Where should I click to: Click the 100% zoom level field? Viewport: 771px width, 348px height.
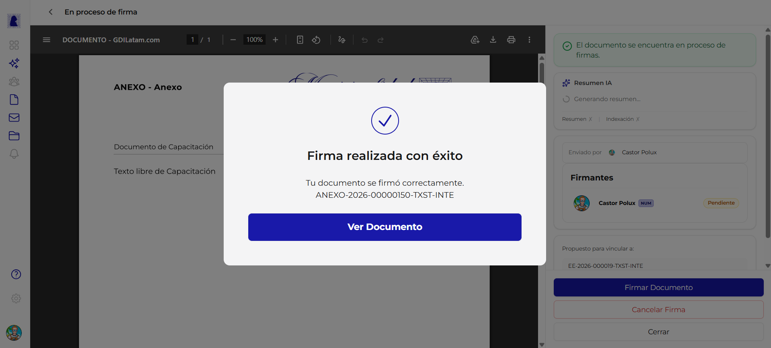click(x=254, y=40)
